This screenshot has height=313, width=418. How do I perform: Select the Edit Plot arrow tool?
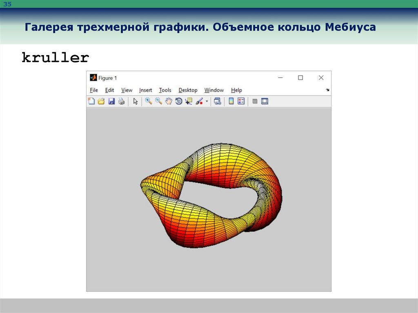click(136, 101)
